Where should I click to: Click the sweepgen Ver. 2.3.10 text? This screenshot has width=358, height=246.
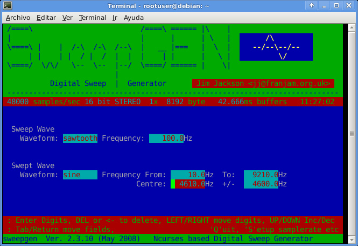tap(72, 238)
